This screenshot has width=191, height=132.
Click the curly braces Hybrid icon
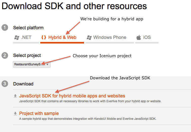pos(44,37)
